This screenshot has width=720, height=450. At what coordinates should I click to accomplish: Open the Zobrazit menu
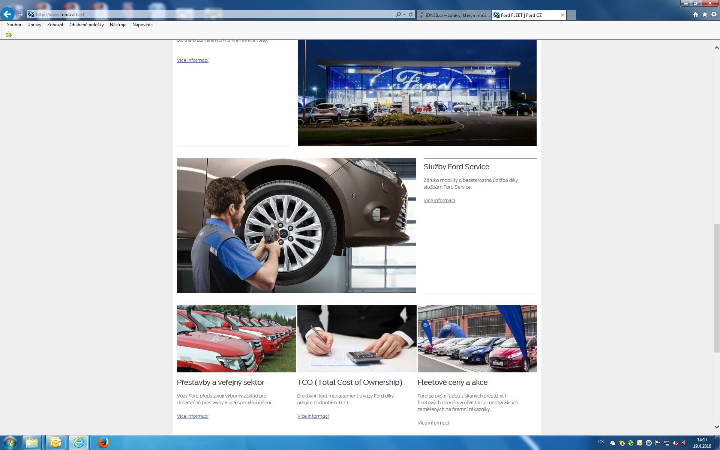(x=55, y=25)
